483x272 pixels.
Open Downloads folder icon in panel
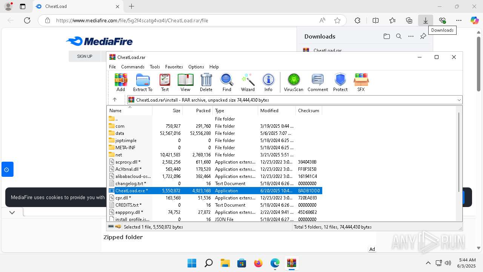click(x=387, y=36)
